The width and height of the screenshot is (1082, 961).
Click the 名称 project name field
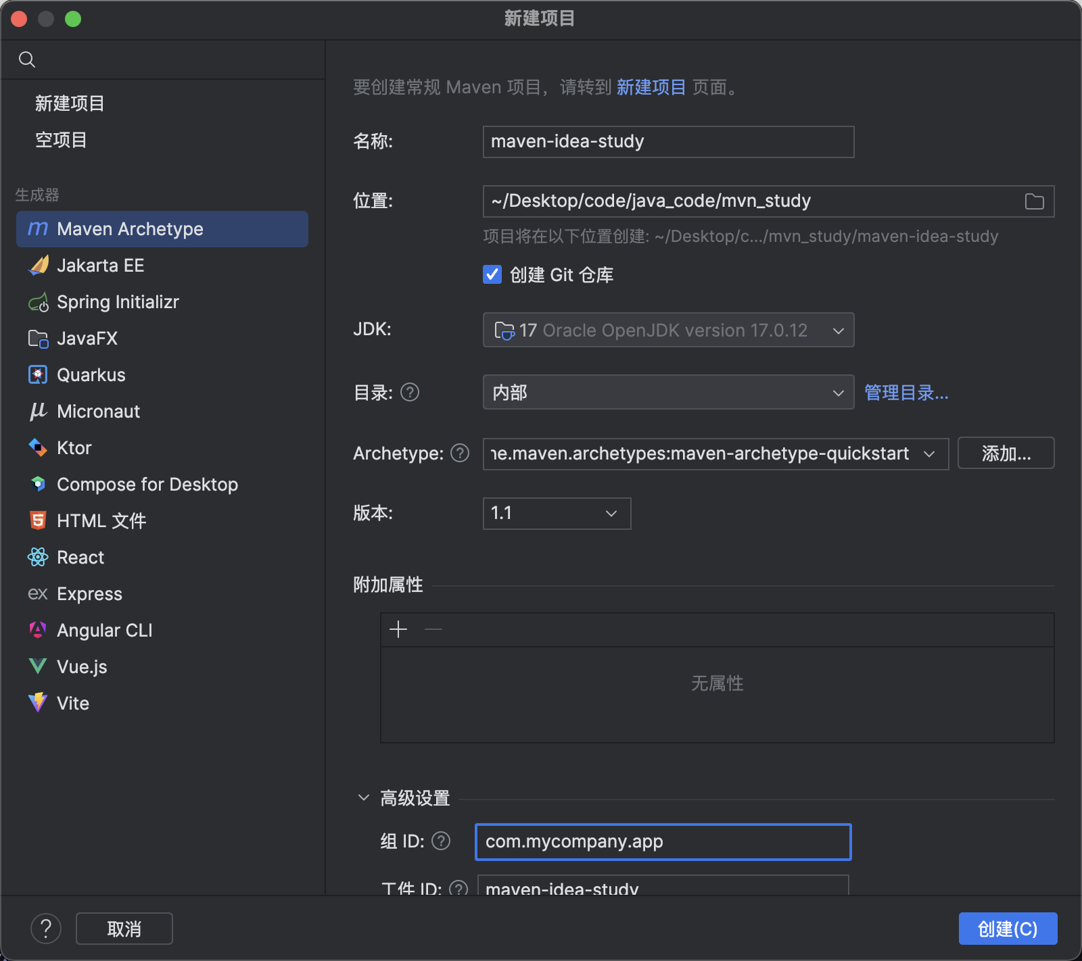point(668,142)
